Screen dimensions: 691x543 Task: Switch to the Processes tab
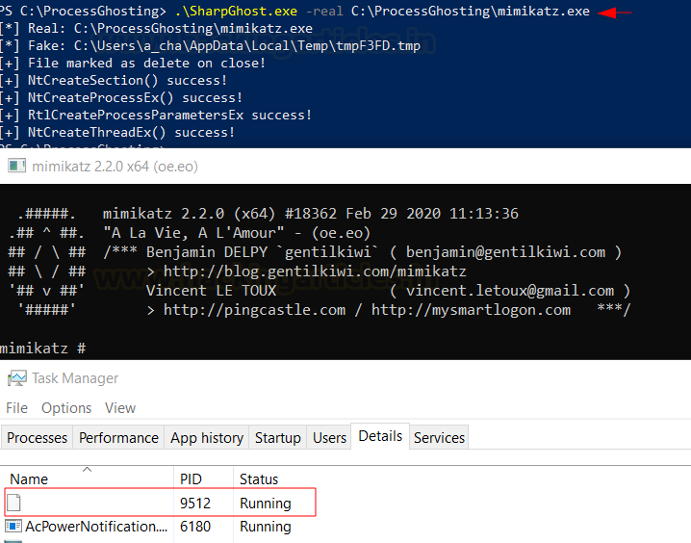click(37, 438)
